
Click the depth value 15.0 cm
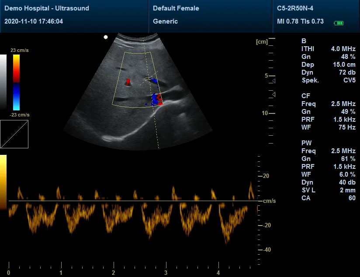tap(344, 65)
